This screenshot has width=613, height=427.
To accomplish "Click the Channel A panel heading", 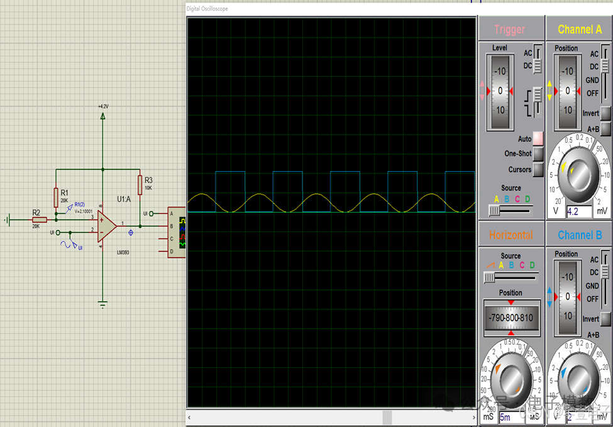I will [x=580, y=29].
